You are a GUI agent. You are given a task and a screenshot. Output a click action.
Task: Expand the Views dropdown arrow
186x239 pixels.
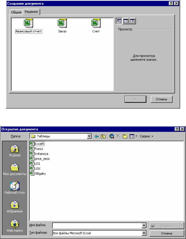click(136, 136)
